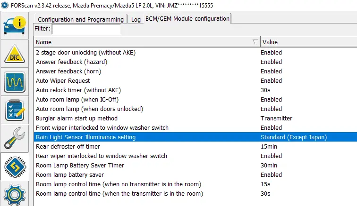This screenshot has height=206, width=357.
Task: Select Rear defroster off timer row
Action: click(x=69, y=147)
